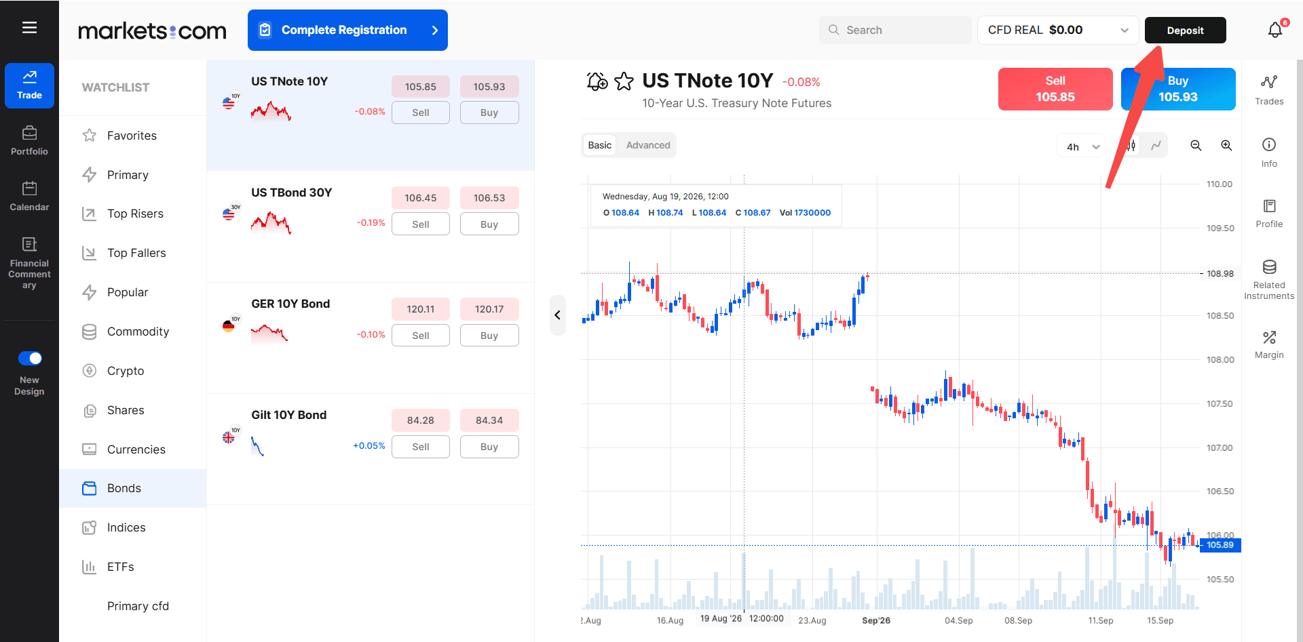
Task: Toggle the New Design switch
Action: click(x=30, y=358)
